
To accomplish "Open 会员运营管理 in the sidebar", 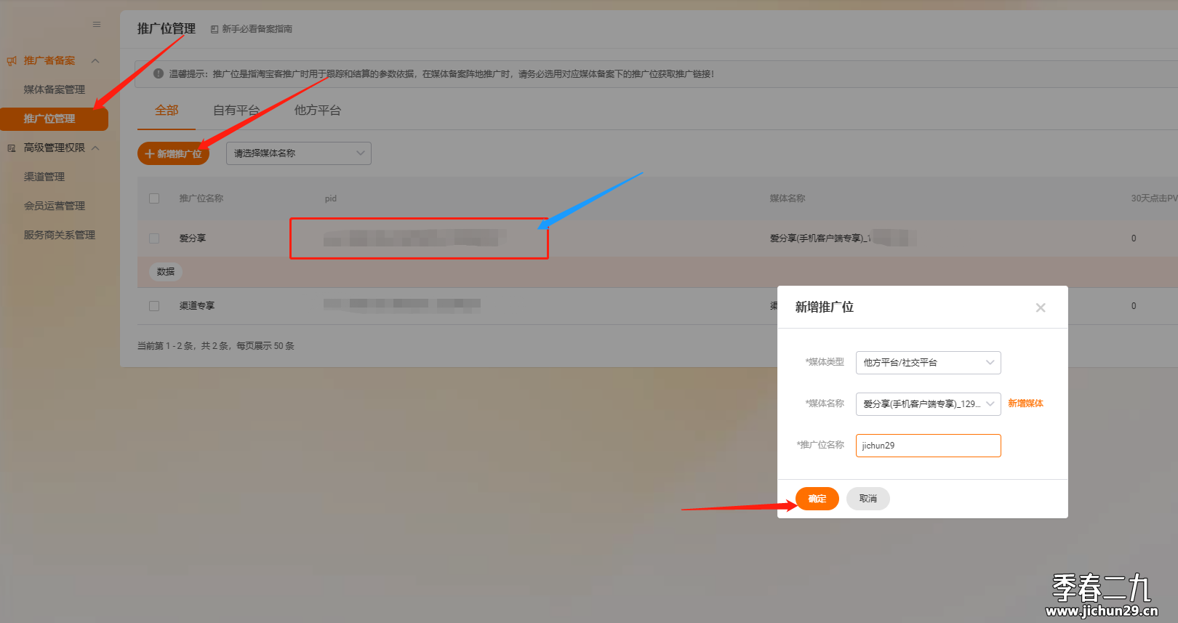I will (55, 206).
